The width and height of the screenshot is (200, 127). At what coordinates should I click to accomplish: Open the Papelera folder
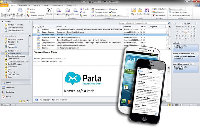click(11, 47)
